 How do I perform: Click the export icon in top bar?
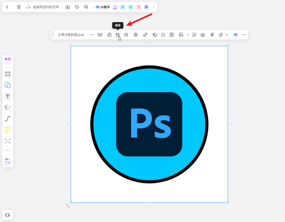pyautogui.click(x=67, y=7)
